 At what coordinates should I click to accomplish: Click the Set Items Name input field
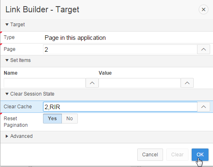click(x=45, y=83)
